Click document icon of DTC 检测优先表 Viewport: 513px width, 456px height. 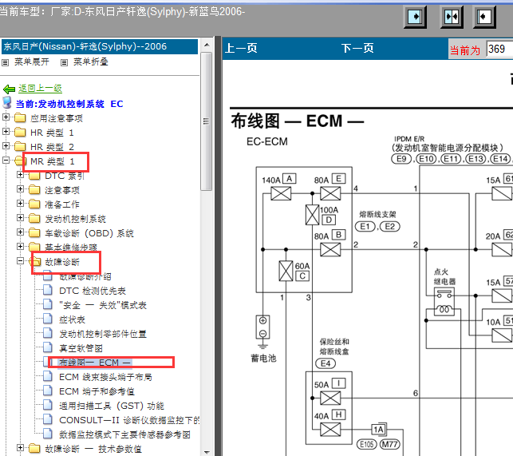click(x=48, y=290)
